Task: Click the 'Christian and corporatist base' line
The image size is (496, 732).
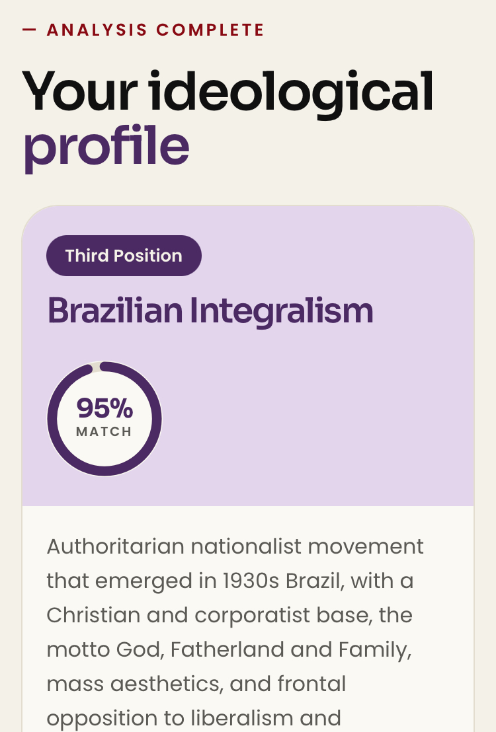Action: click(229, 615)
